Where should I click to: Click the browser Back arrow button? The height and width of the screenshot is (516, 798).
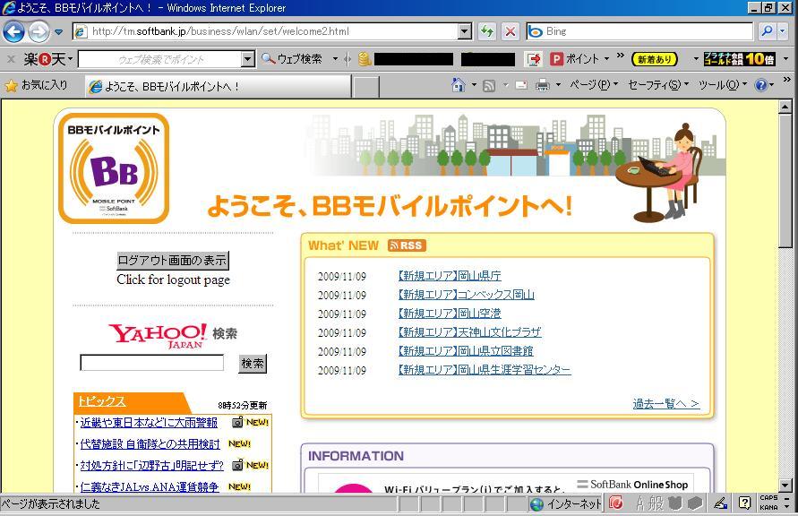click(13, 32)
